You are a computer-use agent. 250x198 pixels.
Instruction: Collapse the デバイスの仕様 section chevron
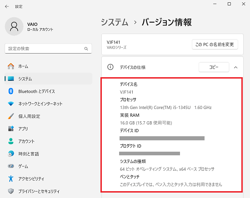click(x=235, y=67)
